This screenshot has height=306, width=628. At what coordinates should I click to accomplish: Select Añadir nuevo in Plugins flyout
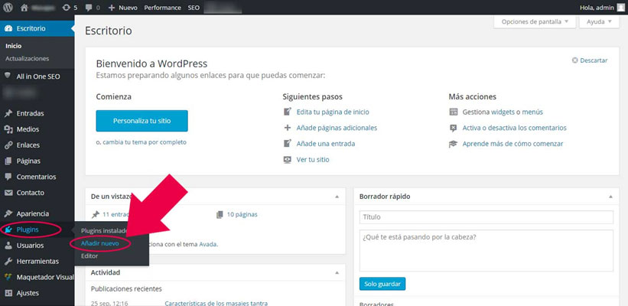coord(99,243)
